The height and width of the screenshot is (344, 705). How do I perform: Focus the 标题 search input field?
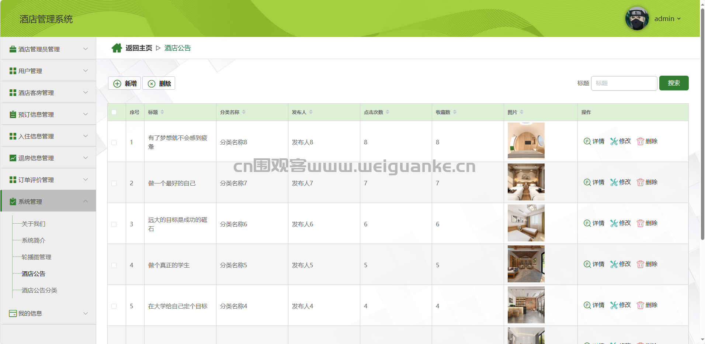pyautogui.click(x=624, y=83)
